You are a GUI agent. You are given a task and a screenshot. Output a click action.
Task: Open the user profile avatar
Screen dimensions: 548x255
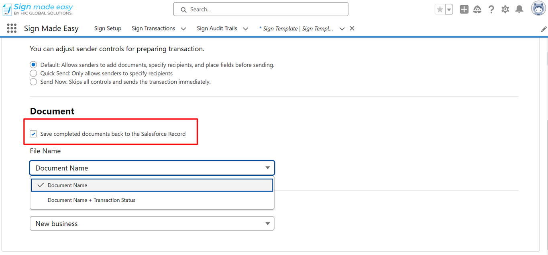(x=538, y=8)
